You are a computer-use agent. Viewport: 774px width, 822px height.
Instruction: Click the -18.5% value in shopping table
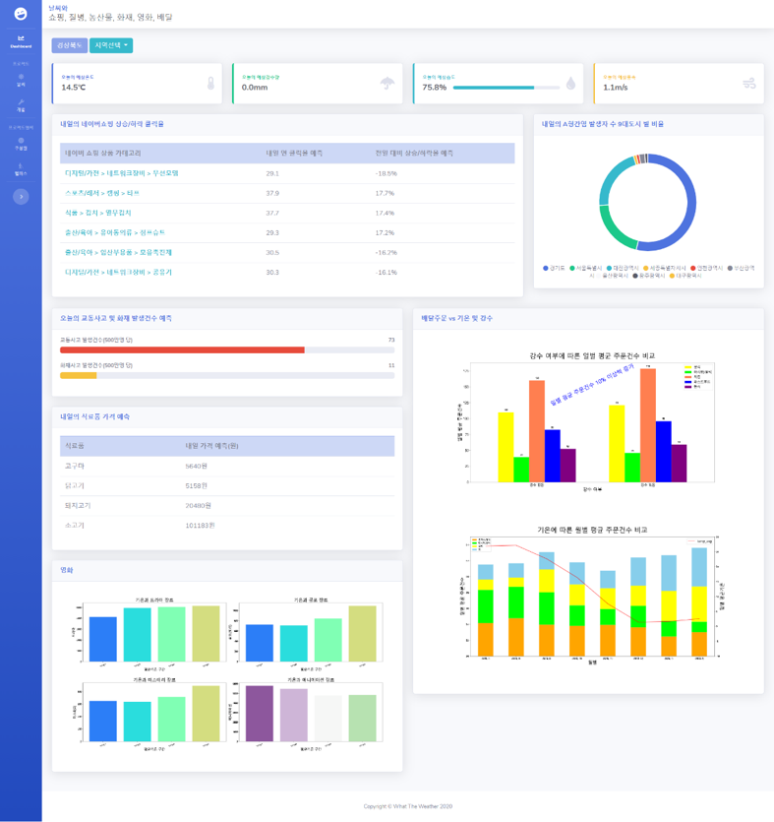[386, 173]
